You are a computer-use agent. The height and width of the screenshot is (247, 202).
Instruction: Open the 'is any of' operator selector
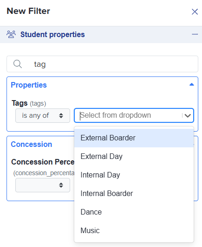tap(43, 115)
